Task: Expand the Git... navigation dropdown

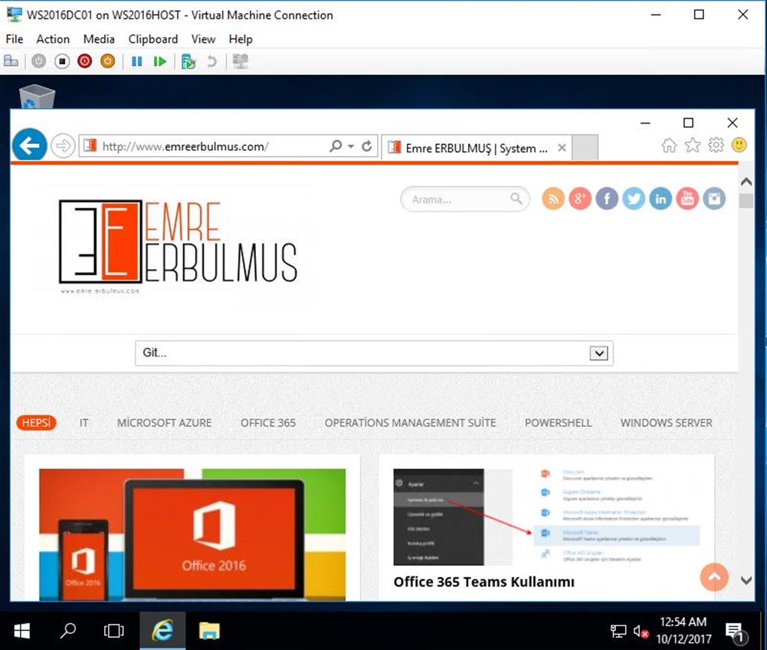Action: pyautogui.click(x=374, y=353)
